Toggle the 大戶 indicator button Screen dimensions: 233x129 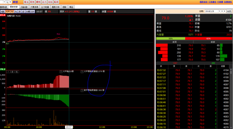(7, 12)
